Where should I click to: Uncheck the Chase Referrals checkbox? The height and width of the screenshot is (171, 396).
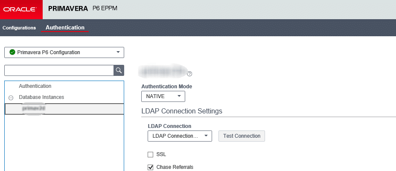coord(151,167)
